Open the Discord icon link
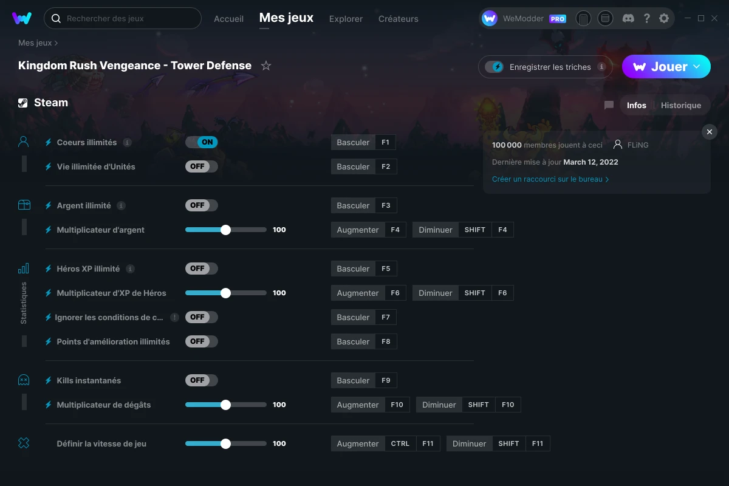729x486 pixels. [x=629, y=18]
